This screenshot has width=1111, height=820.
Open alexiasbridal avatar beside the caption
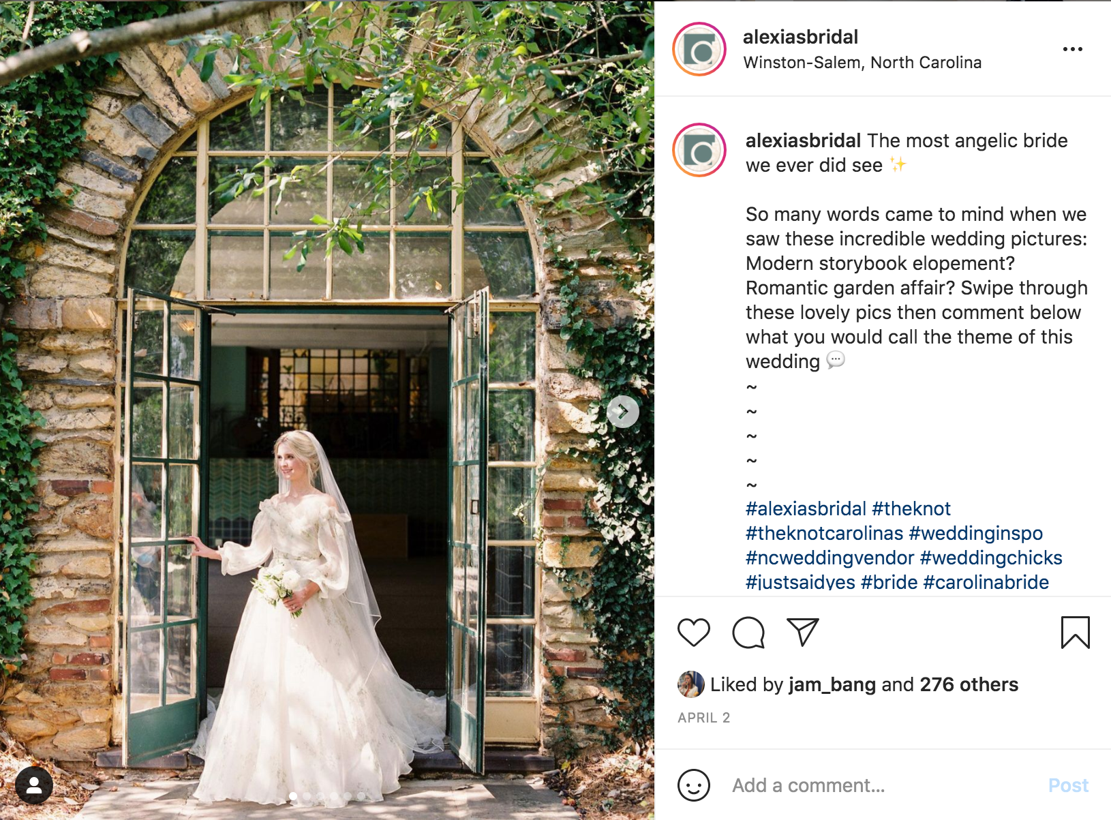click(699, 150)
